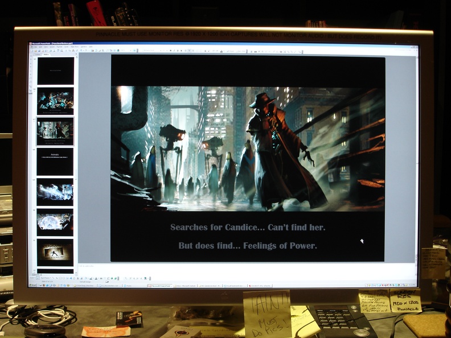Click the slide thumbnails pane vertical scrollbar

click(76, 164)
